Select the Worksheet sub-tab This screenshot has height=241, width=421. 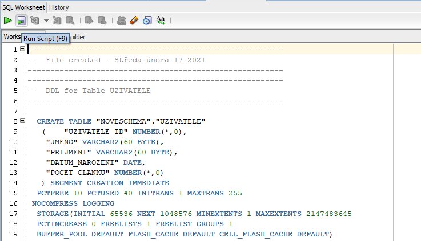pos(12,36)
